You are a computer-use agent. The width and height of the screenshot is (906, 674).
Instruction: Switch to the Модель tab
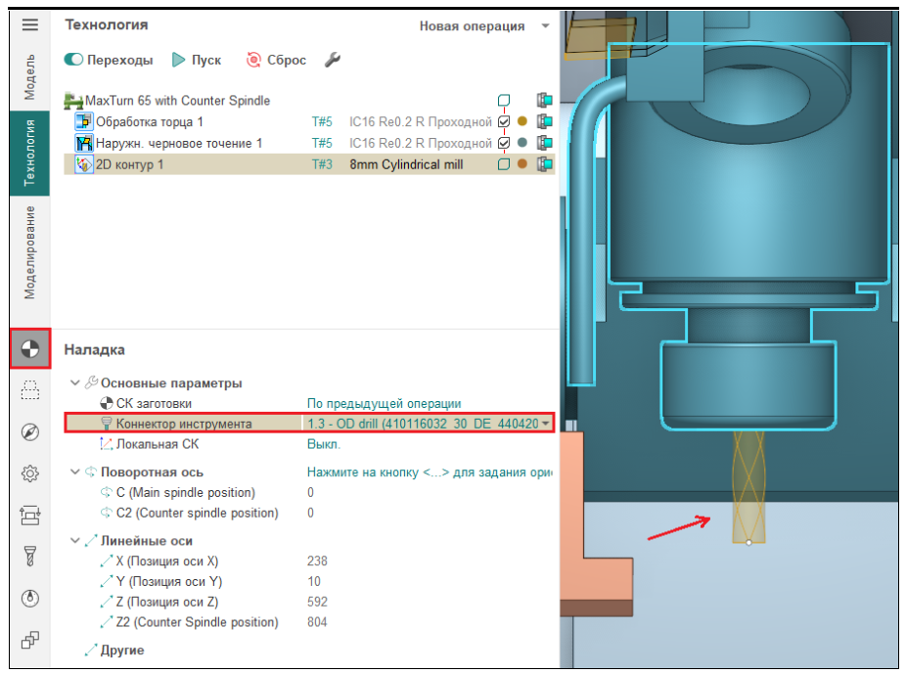click(30, 77)
